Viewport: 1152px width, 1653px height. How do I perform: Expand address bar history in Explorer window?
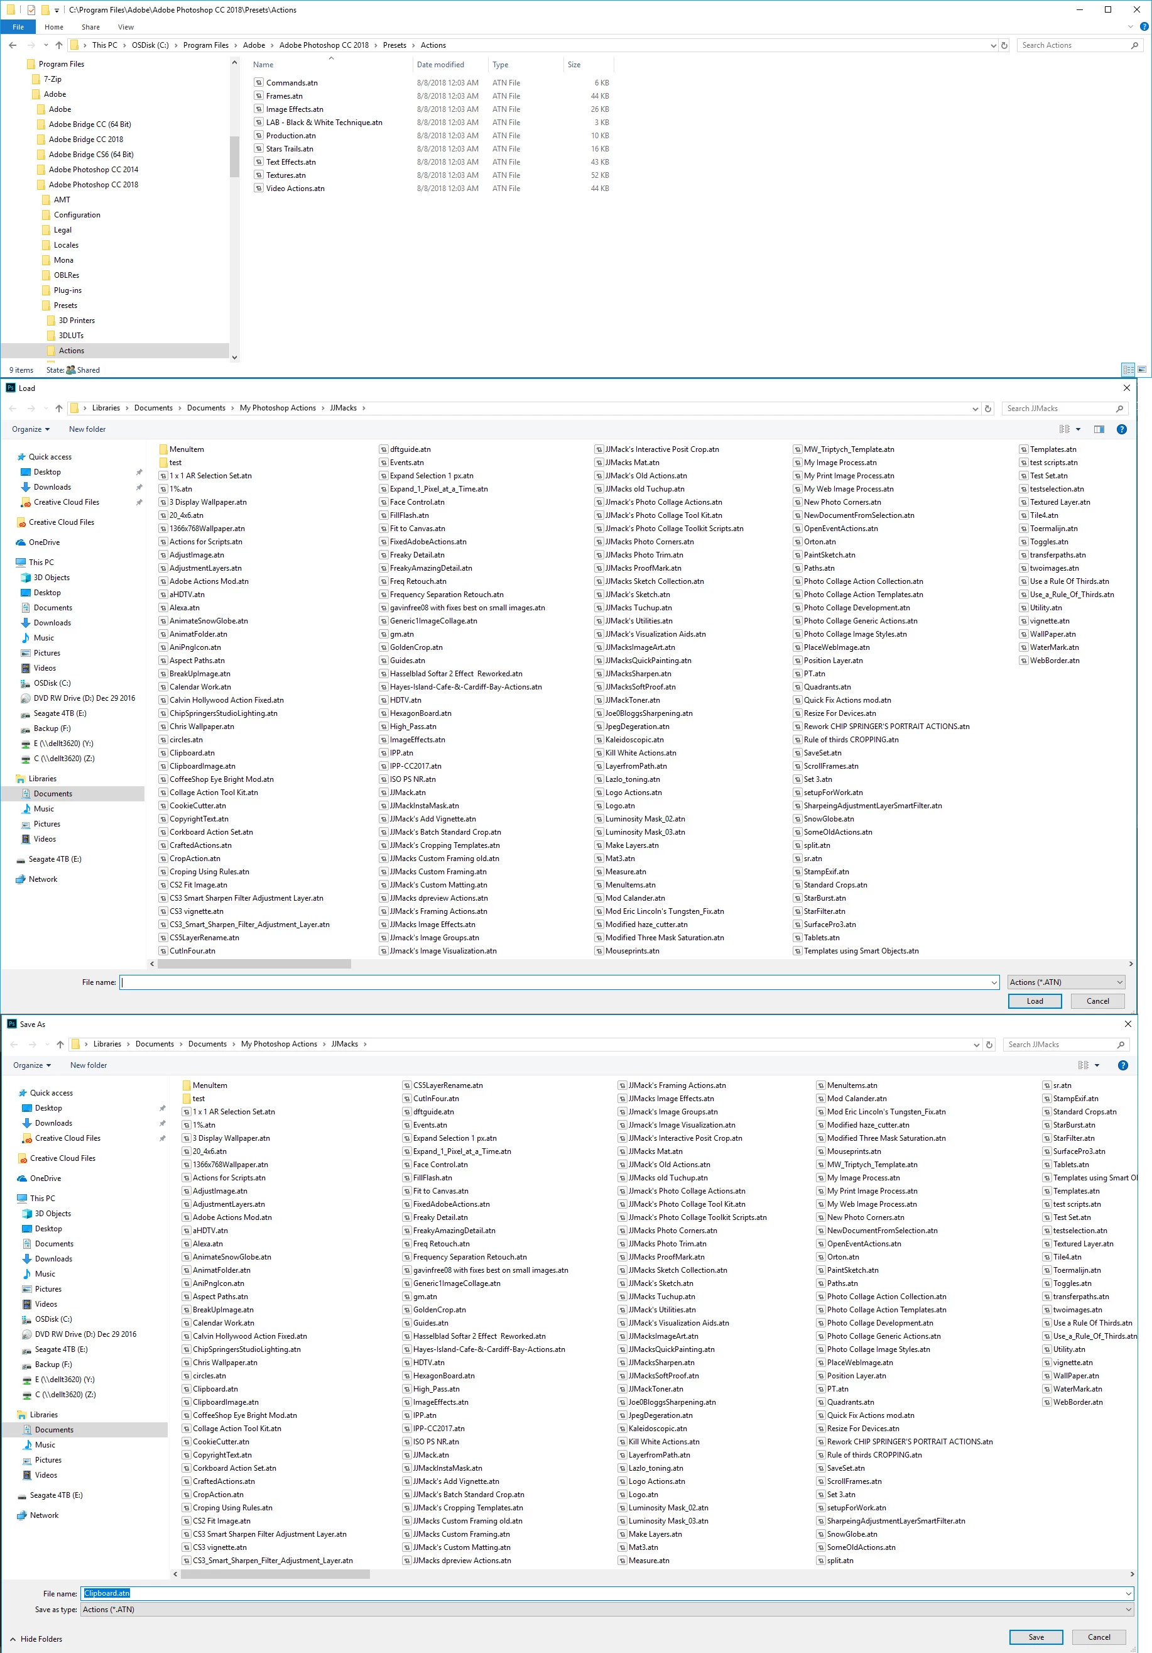click(x=994, y=45)
